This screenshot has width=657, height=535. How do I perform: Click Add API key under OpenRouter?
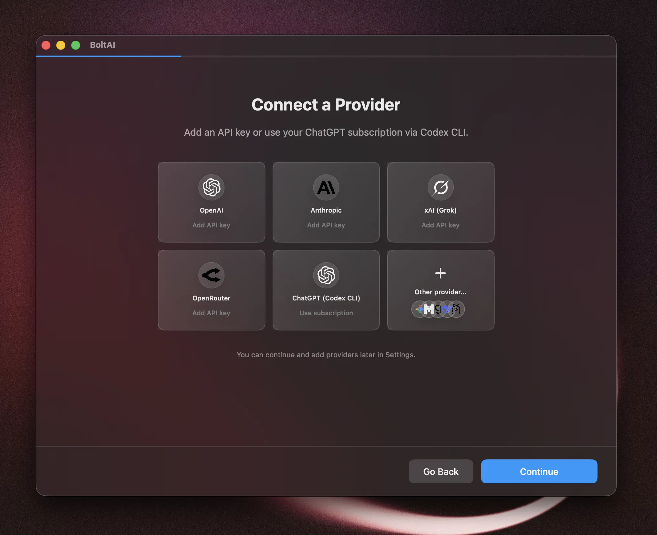click(x=211, y=313)
